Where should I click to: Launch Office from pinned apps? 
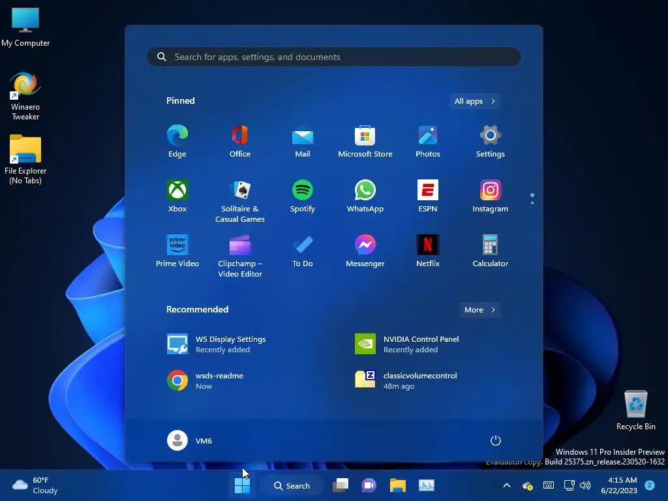(x=240, y=142)
